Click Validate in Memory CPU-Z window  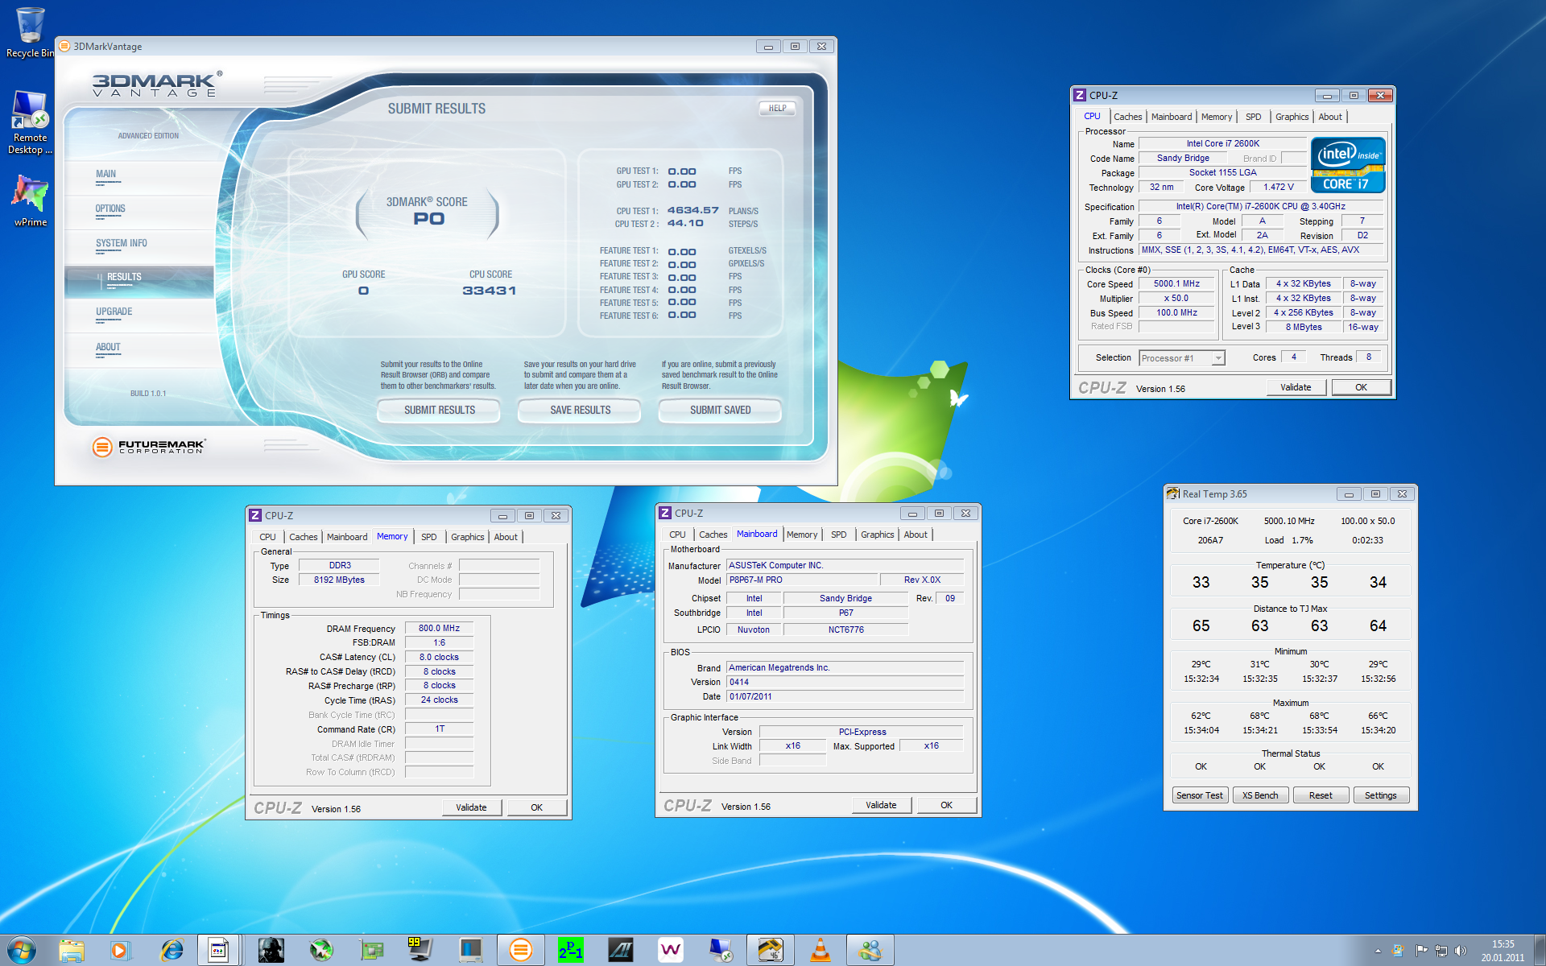point(471,807)
